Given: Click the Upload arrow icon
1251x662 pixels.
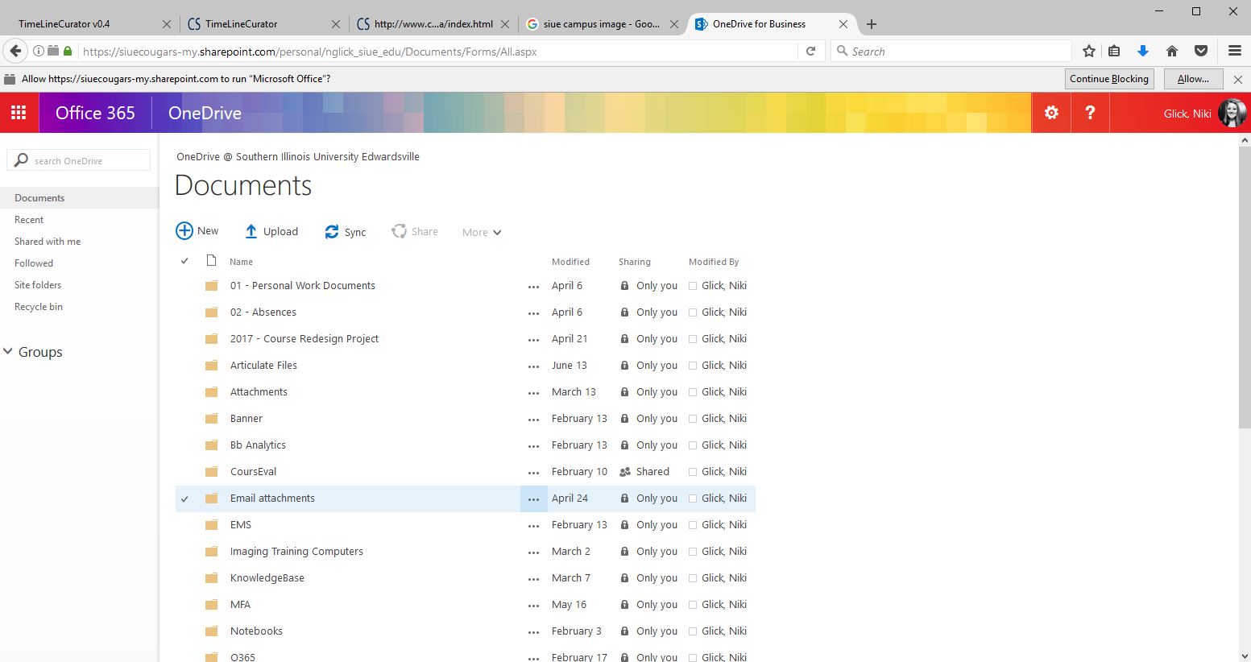Looking at the screenshot, I should point(251,232).
